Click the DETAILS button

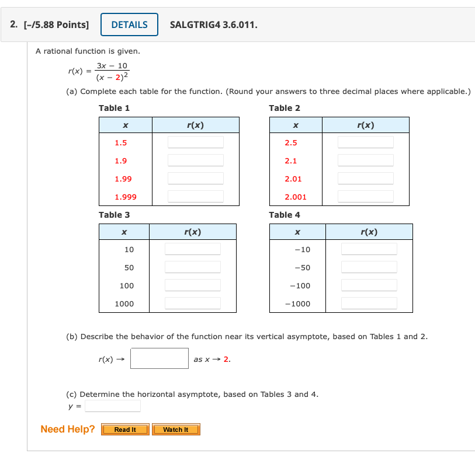(x=129, y=25)
